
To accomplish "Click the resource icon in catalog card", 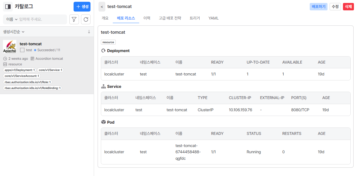I will [x=5, y=64].
